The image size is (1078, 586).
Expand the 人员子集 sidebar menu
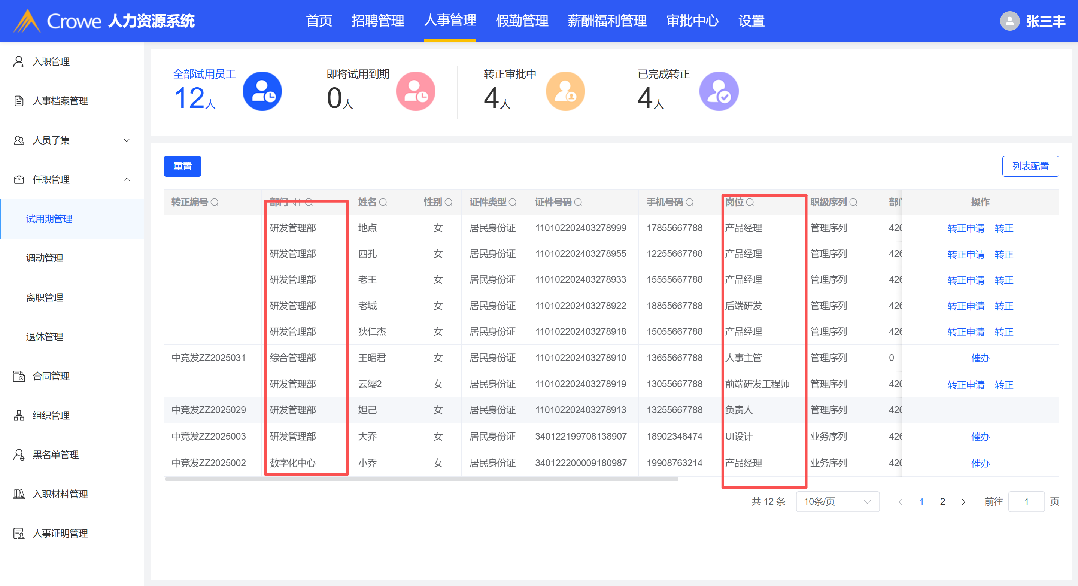pos(127,140)
